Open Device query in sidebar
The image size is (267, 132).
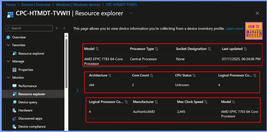[x=28, y=102]
